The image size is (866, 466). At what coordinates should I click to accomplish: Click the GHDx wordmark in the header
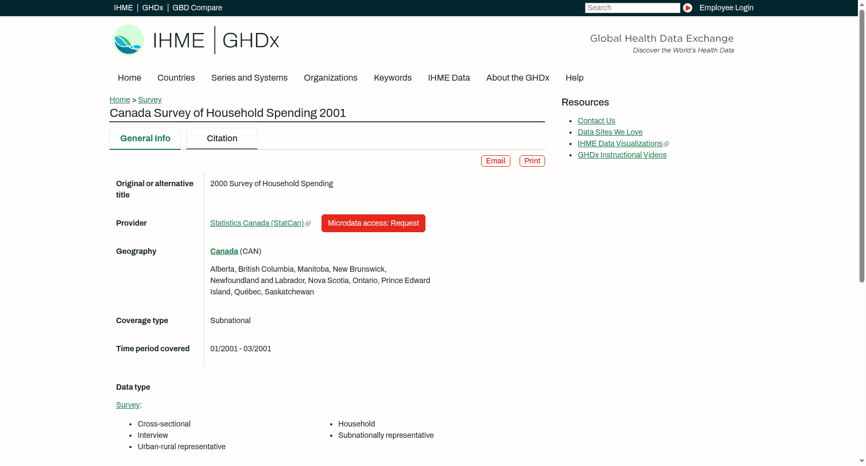click(x=251, y=41)
